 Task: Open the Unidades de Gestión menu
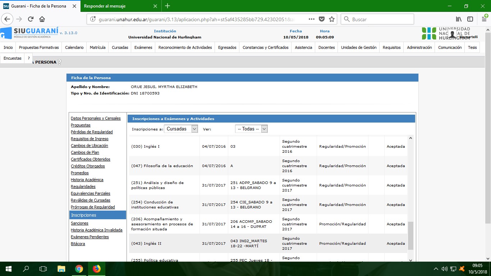(x=359, y=47)
